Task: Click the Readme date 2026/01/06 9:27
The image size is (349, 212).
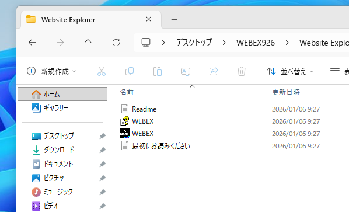Action: coord(296,109)
